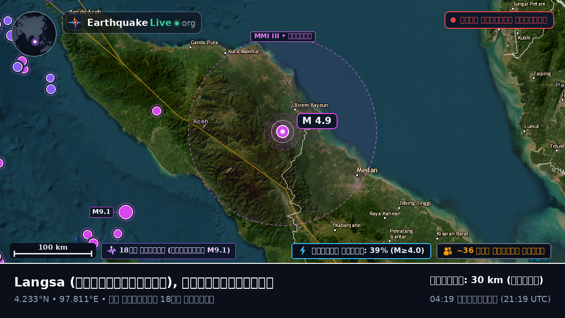Viewport: 565px width, 318px height.
Task: Click the people icon in the orange badge
Action: (447, 251)
